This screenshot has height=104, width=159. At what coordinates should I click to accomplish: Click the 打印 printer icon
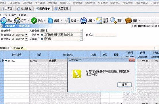coord(17,21)
